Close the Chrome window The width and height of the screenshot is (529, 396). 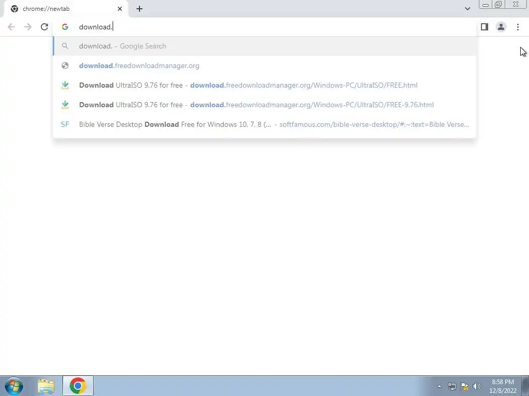(x=516, y=5)
